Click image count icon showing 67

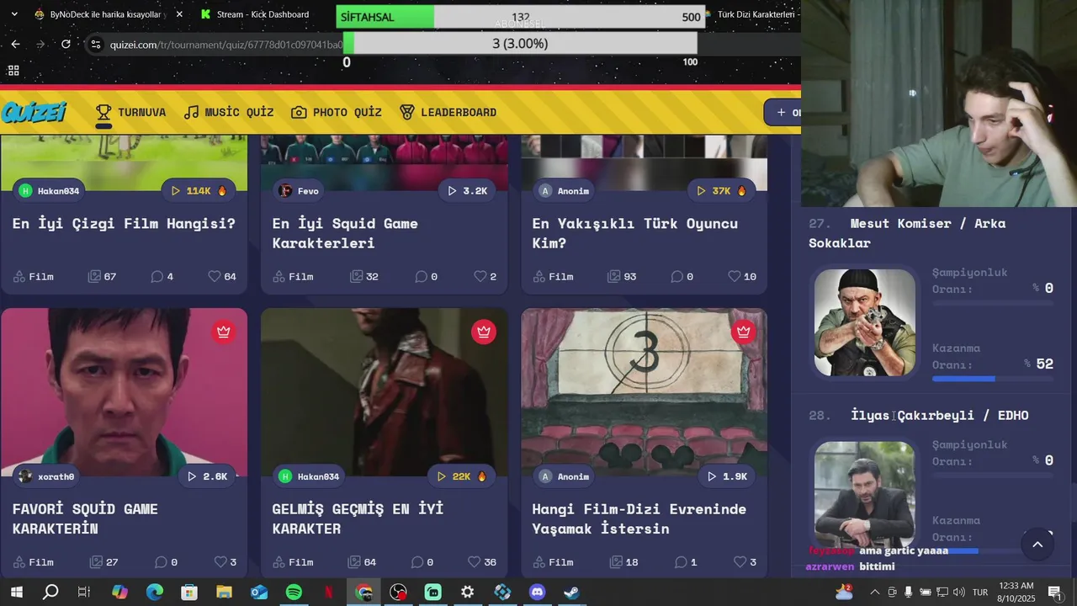pos(102,276)
